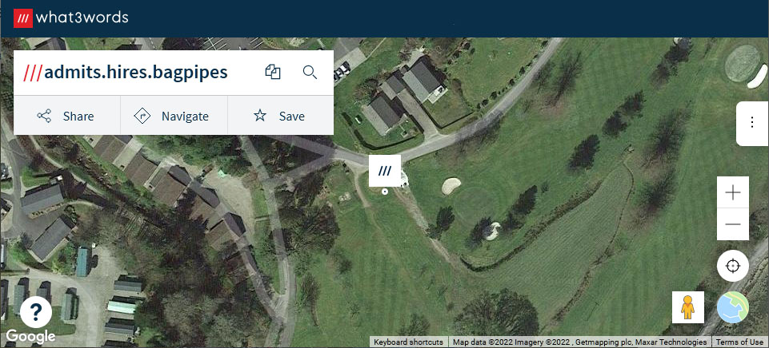The width and height of the screenshot is (769, 348).
Task: Save this location with the star
Action: [x=281, y=116]
